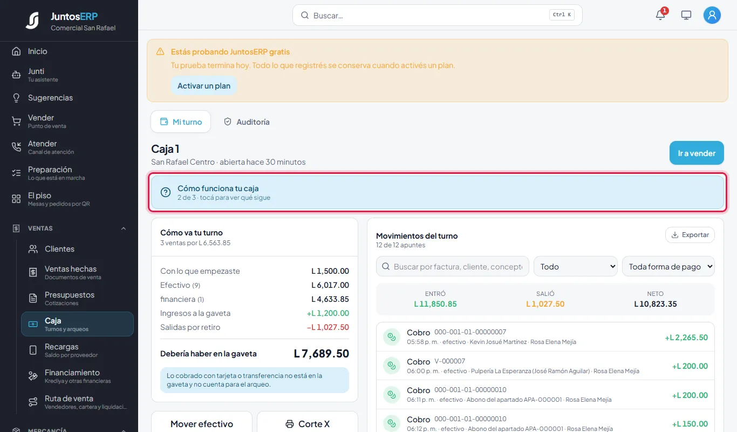Focus the search by factura, cliente field
737x432 pixels.
pyautogui.click(x=453, y=266)
